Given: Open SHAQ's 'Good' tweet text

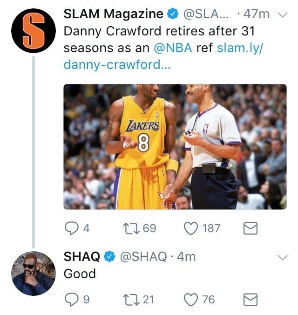Looking at the screenshot, I should 80,274.
